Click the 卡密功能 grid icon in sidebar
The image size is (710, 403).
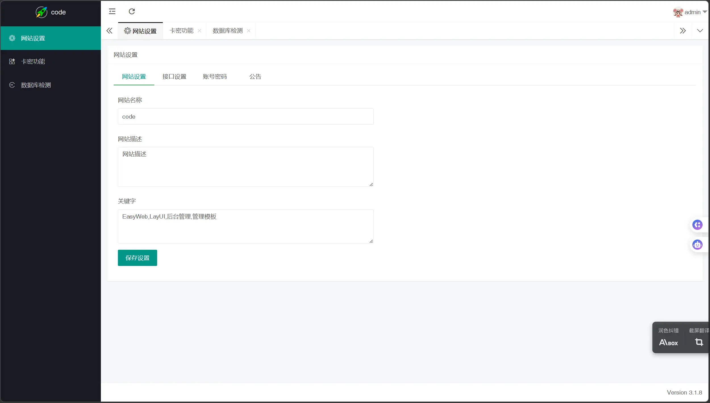click(12, 61)
